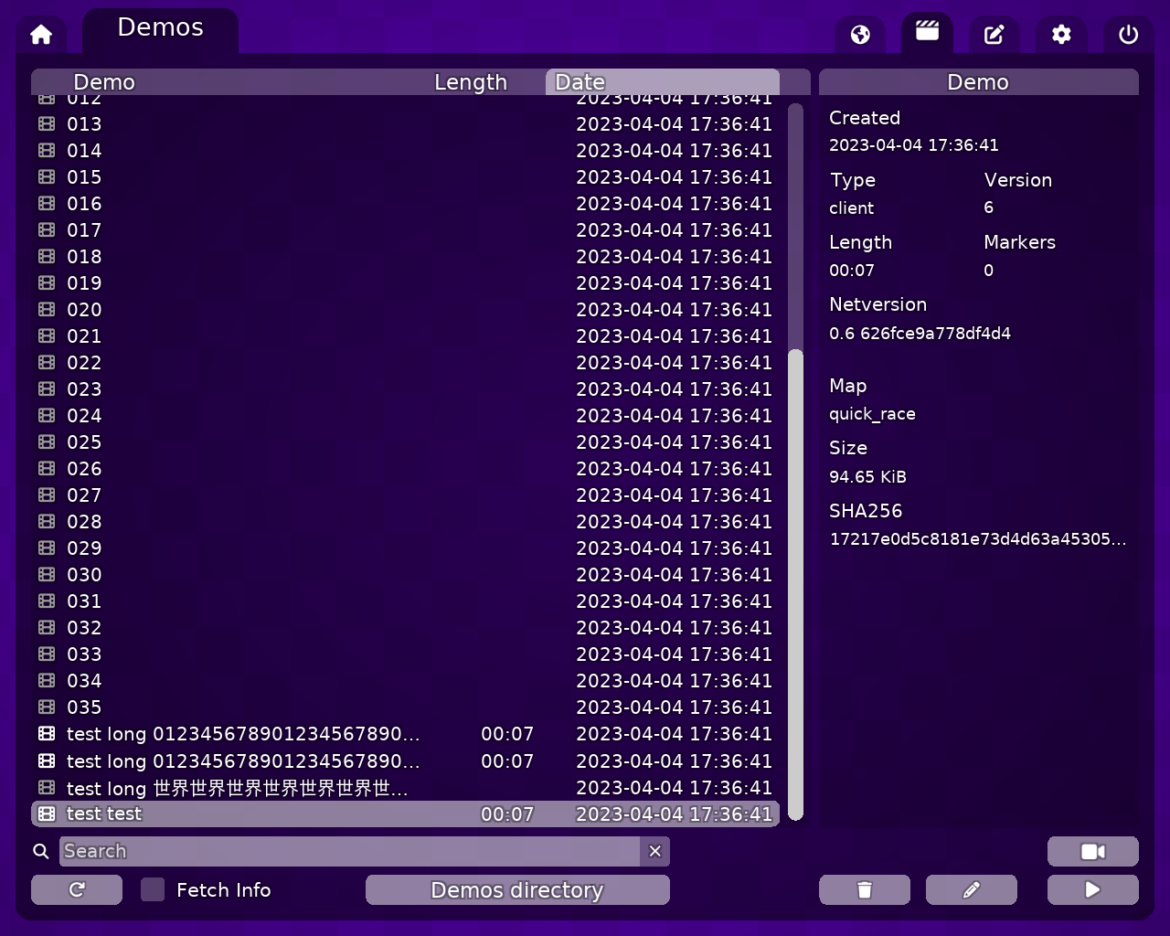The image size is (1170, 936).
Task: Open the map Editor pencil icon
Action: click(994, 34)
